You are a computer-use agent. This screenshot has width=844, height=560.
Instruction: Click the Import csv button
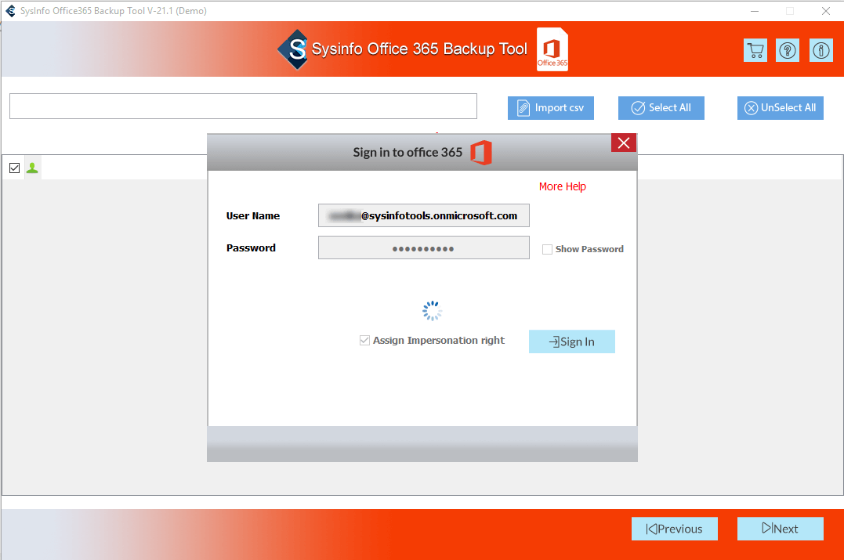[551, 107]
